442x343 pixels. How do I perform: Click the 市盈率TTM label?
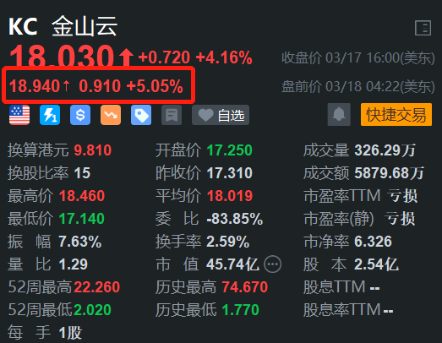(342, 196)
